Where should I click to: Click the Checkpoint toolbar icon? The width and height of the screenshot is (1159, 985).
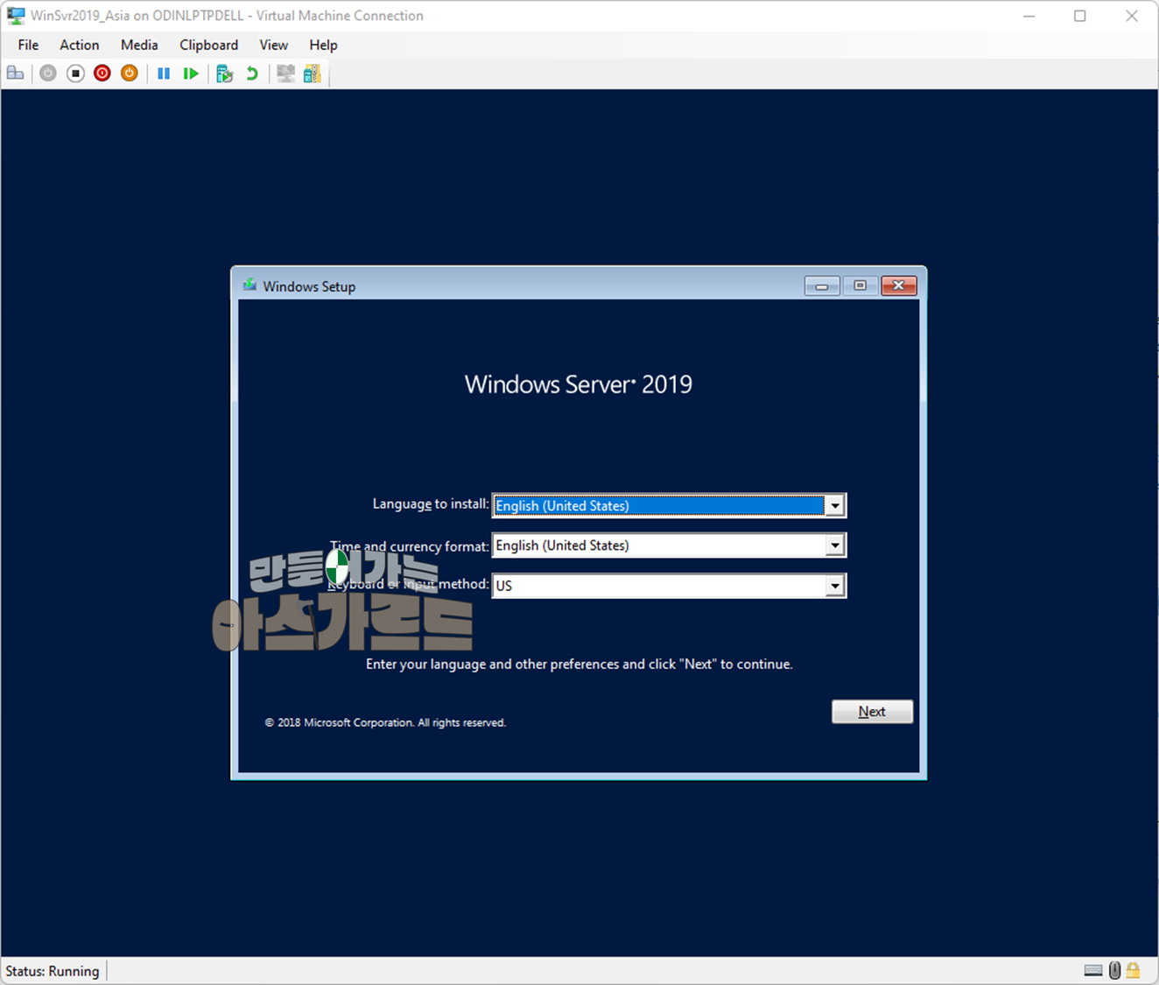point(225,74)
